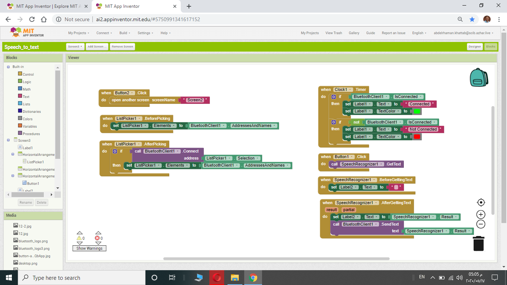Open File Explorer from the taskbar
The width and height of the screenshot is (507, 285).
pos(235,278)
